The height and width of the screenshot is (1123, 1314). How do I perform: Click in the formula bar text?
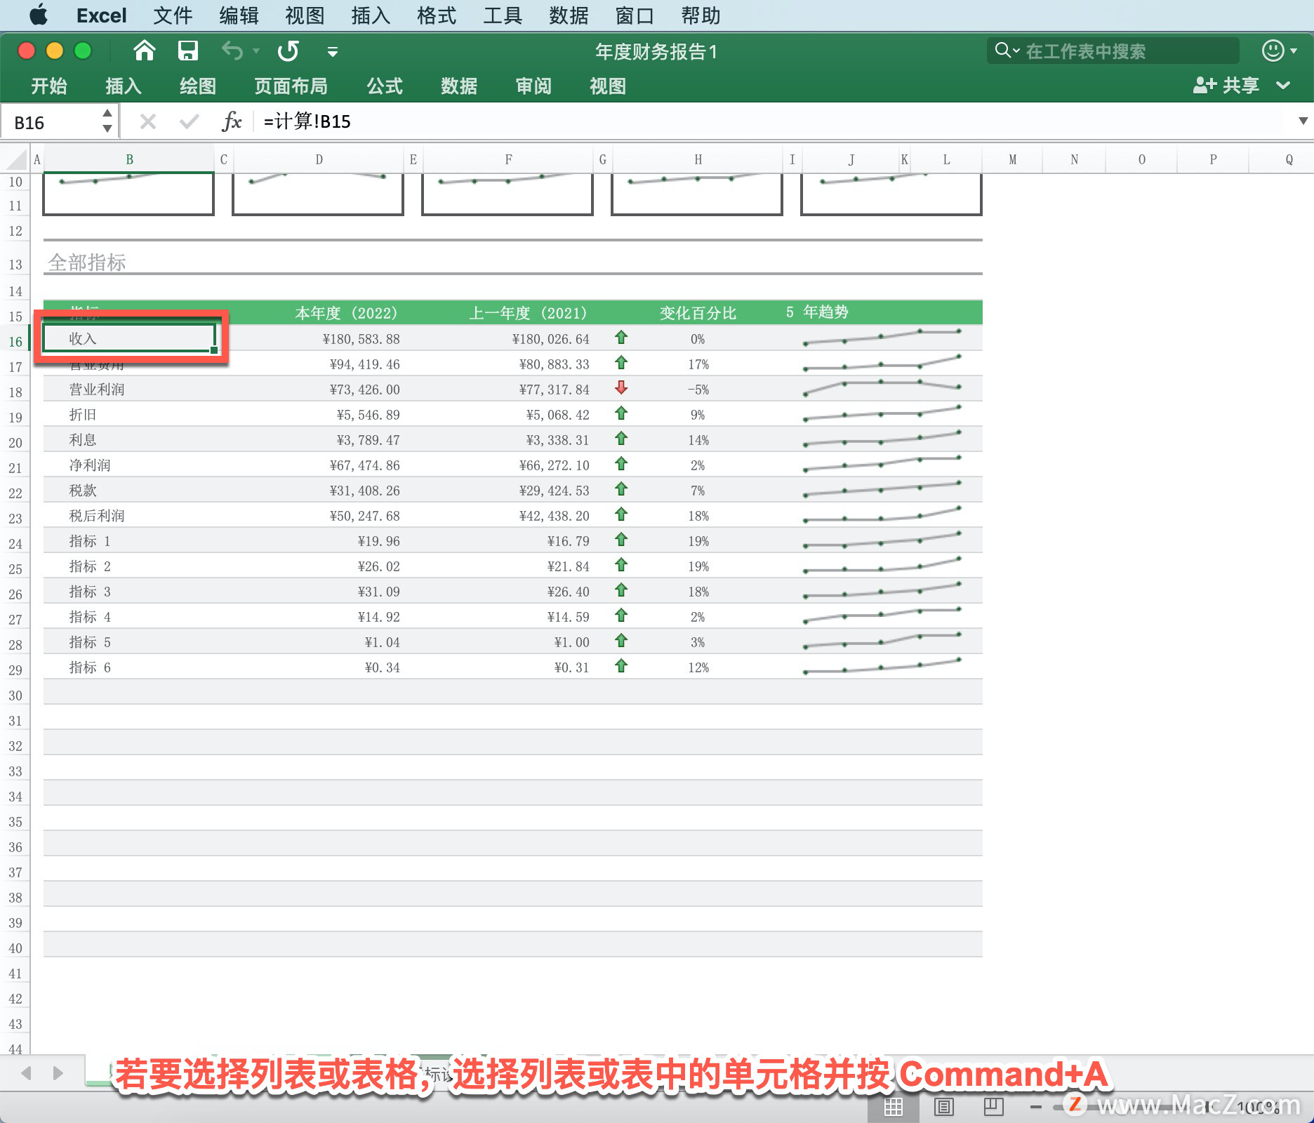(307, 121)
